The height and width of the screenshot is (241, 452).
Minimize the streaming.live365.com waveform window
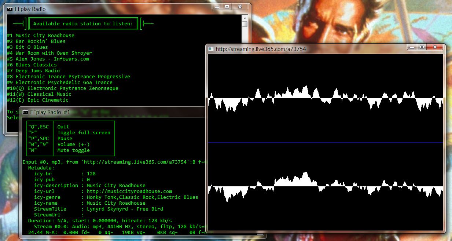(412, 47)
